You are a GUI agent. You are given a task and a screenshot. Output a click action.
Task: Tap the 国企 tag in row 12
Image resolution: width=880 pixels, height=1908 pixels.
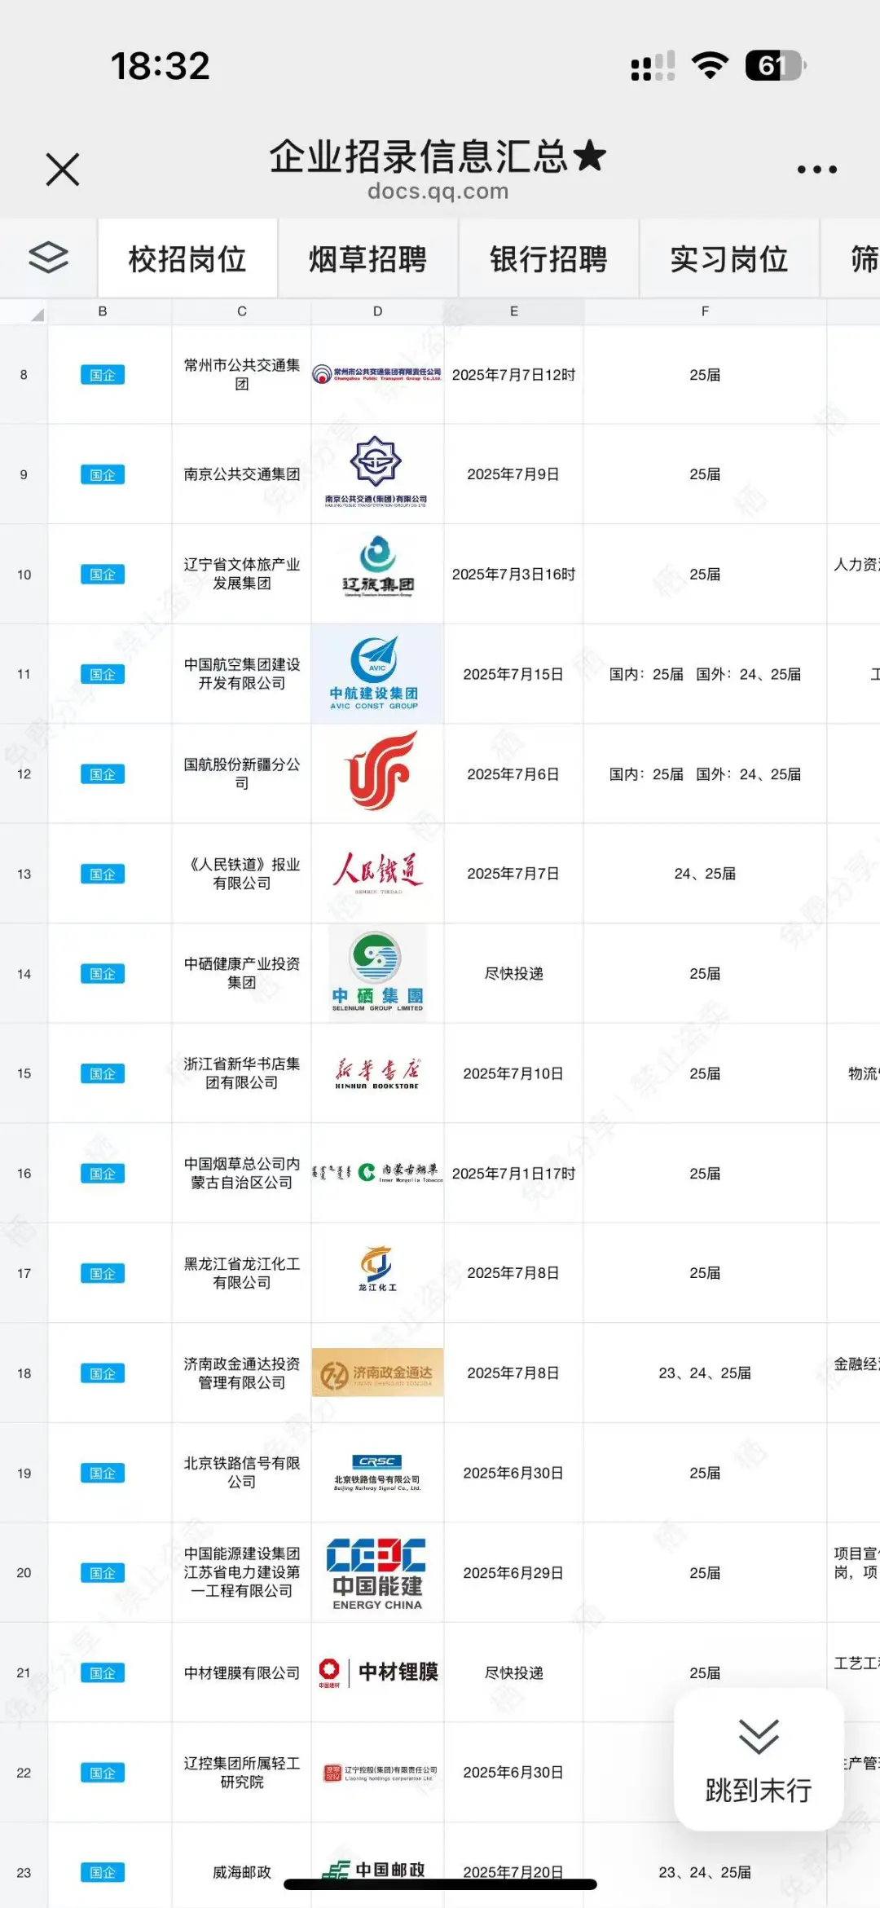click(103, 774)
